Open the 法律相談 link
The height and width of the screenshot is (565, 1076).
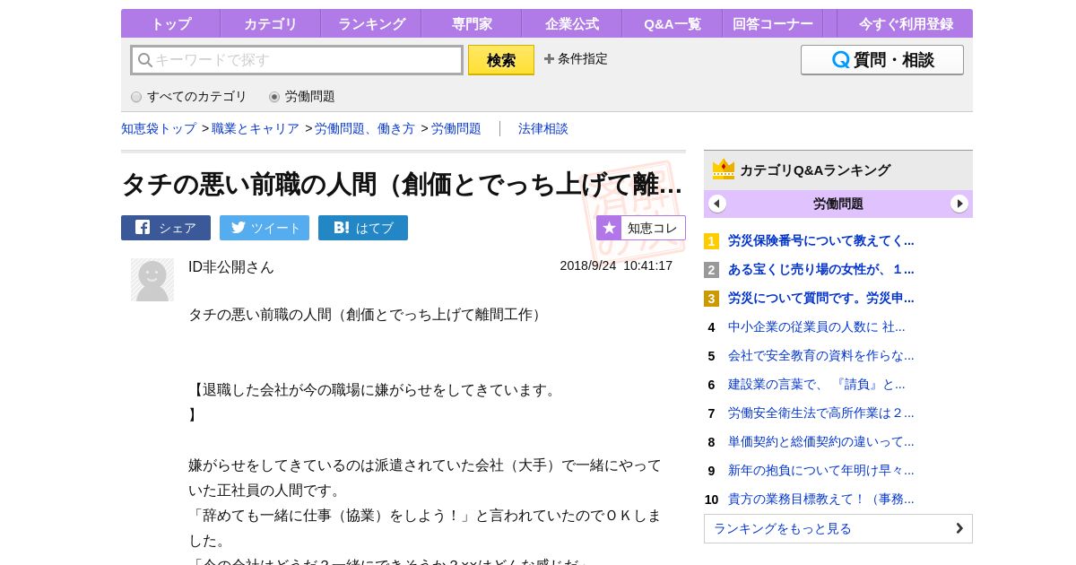click(x=543, y=128)
